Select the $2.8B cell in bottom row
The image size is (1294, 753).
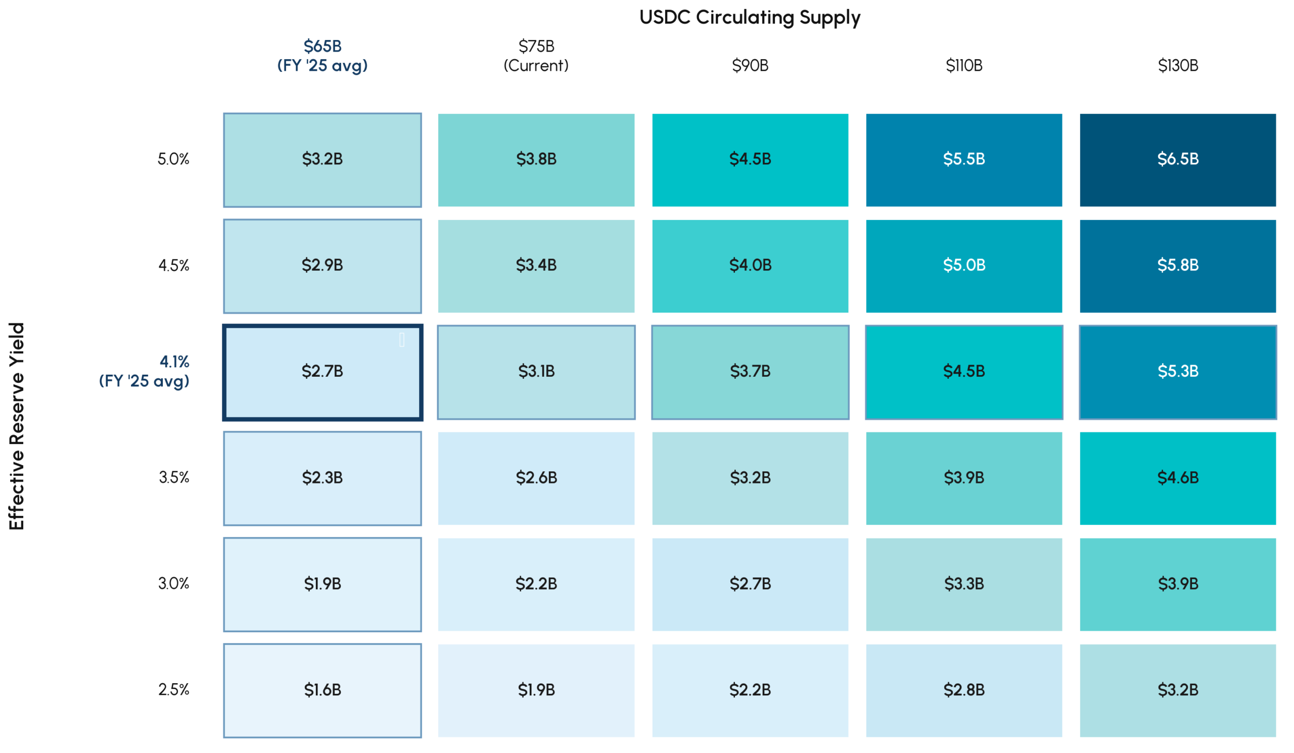tap(964, 690)
